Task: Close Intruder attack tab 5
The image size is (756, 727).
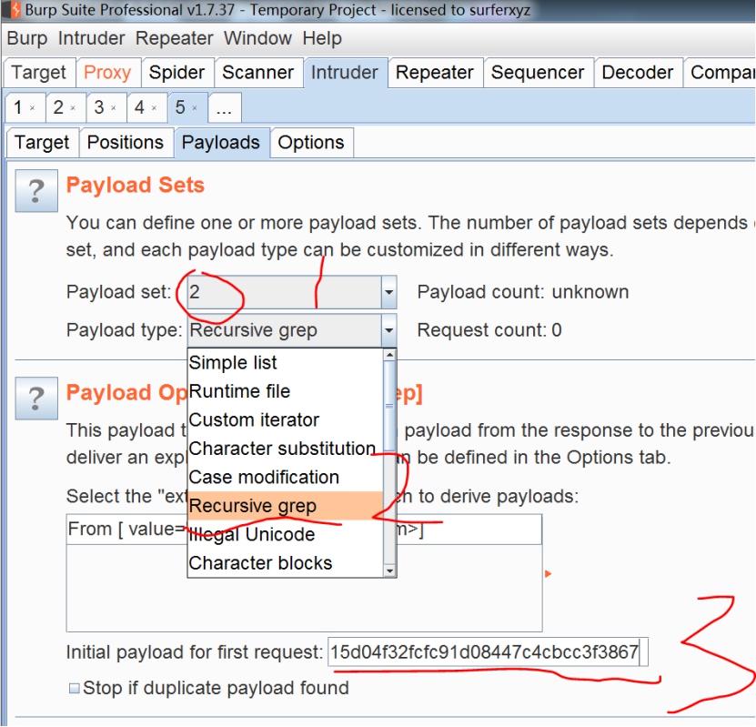Action: (x=195, y=108)
